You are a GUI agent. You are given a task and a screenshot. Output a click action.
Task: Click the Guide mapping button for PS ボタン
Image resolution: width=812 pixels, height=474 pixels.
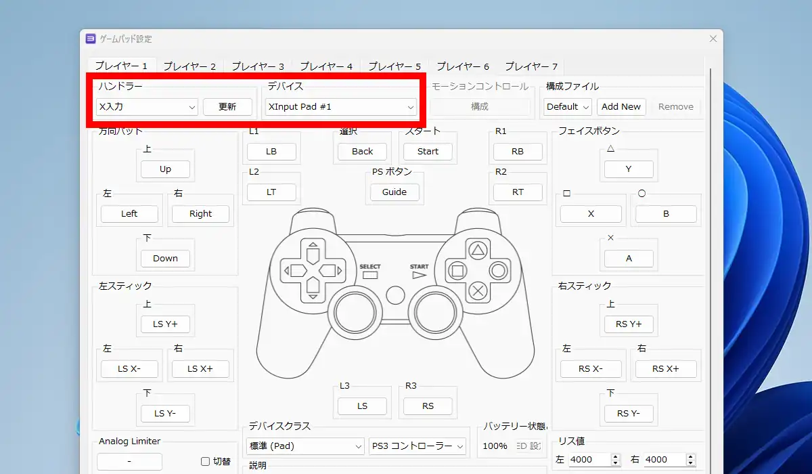(394, 192)
